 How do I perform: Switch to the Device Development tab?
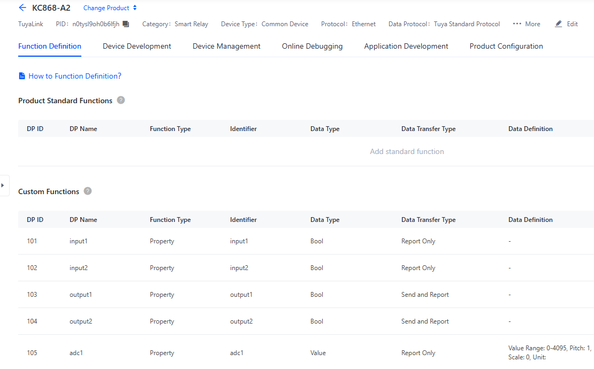(x=137, y=47)
